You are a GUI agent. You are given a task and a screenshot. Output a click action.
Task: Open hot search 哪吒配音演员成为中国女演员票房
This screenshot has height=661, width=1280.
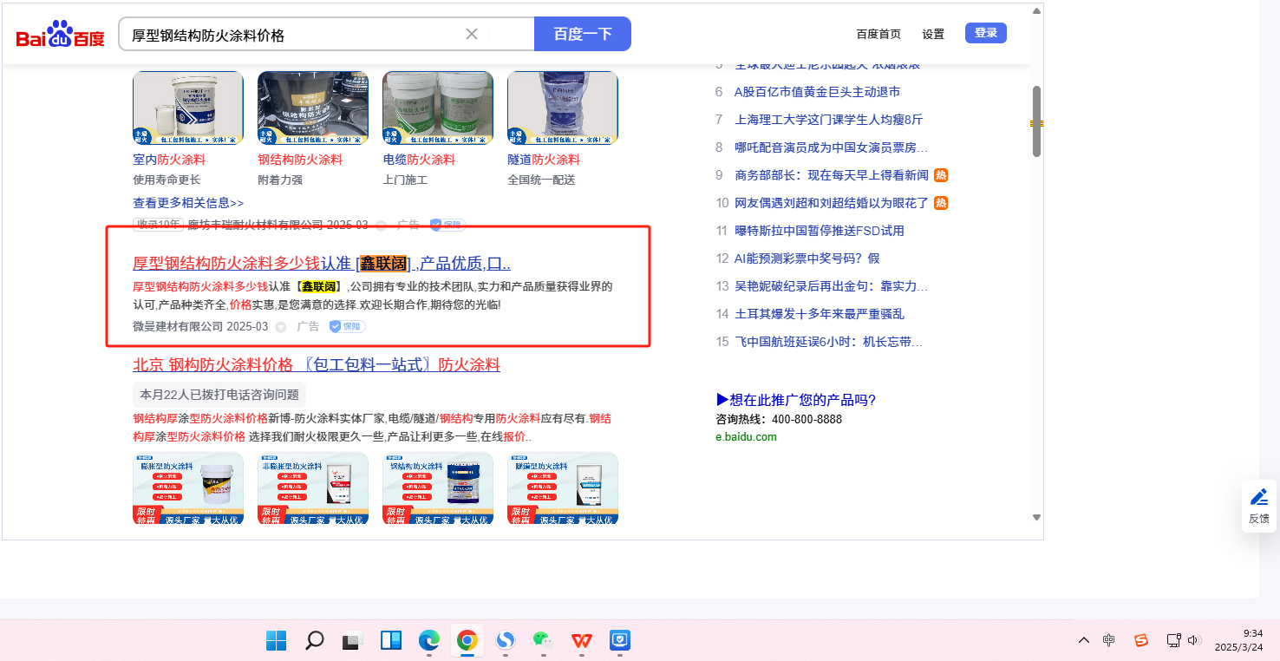coord(831,147)
